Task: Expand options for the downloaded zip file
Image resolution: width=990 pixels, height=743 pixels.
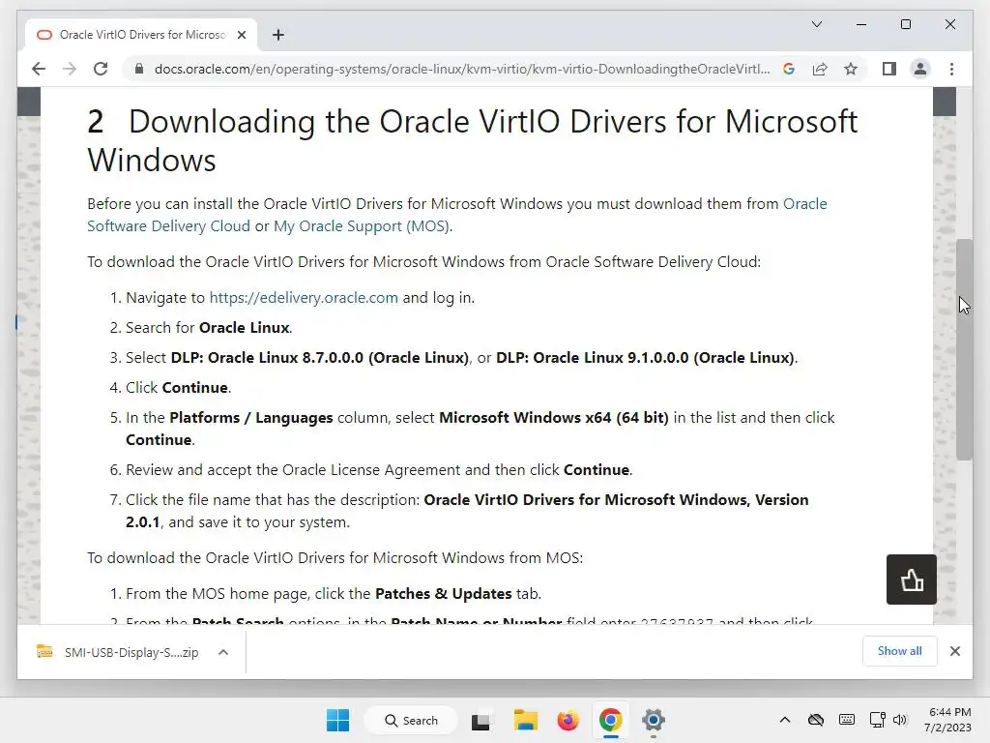Action: pyautogui.click(x=223, y=652)
